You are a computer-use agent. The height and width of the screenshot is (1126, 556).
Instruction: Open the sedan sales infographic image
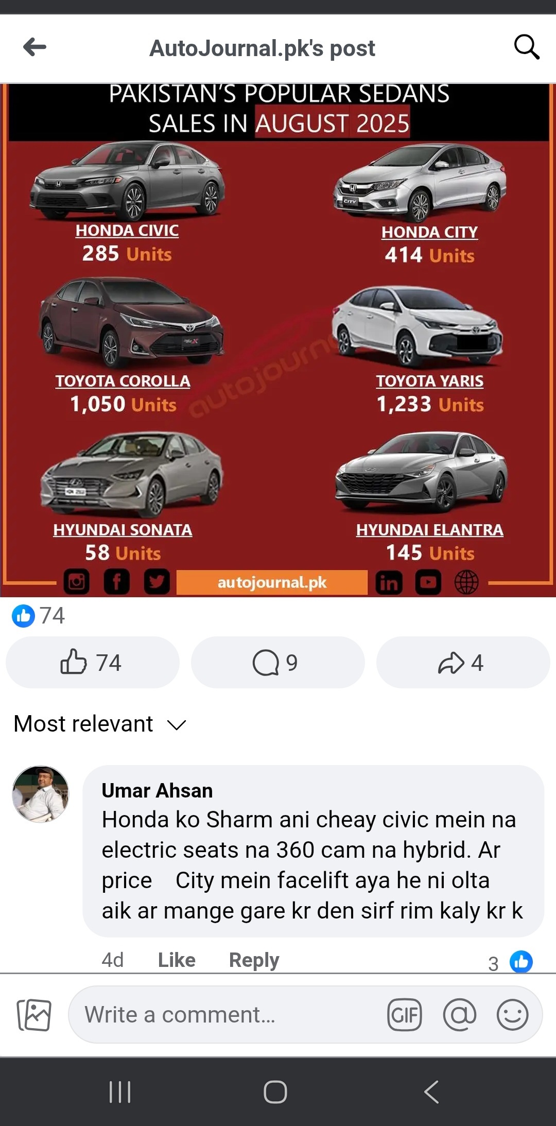(x=278, y=340)
